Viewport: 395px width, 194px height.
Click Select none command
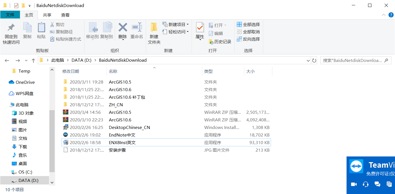(248, 32)
